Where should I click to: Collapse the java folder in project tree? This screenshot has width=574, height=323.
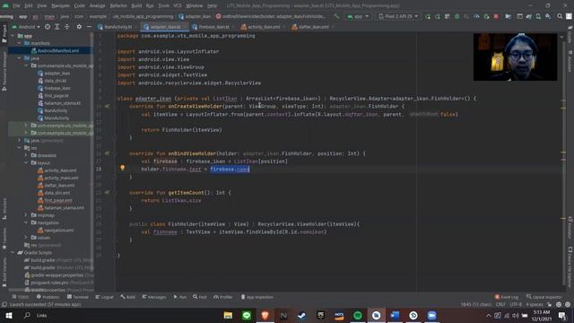[x=20, y=58]
